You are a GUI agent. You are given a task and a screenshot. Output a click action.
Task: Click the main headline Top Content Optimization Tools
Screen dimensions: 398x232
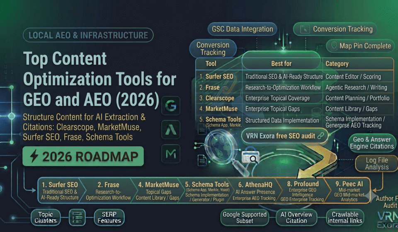tap(99, 79)
